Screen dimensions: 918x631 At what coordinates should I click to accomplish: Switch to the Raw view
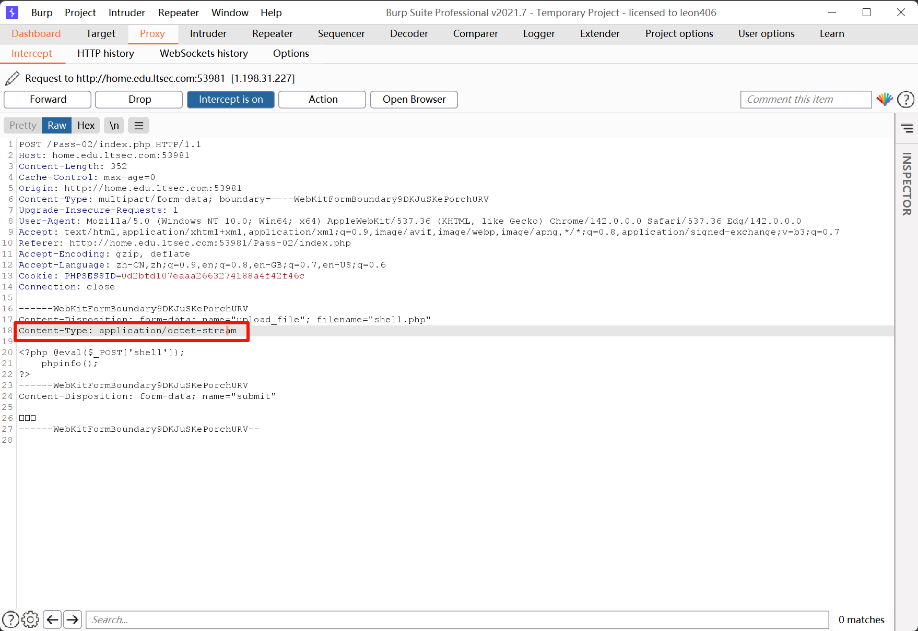point(57,125)
